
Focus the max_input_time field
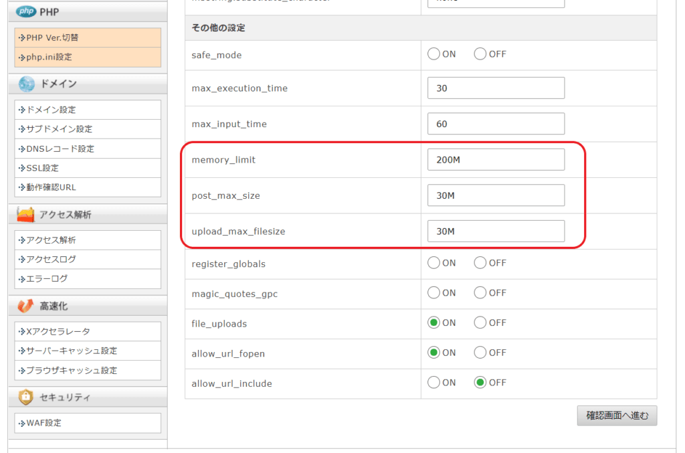[x=496, y=124]
